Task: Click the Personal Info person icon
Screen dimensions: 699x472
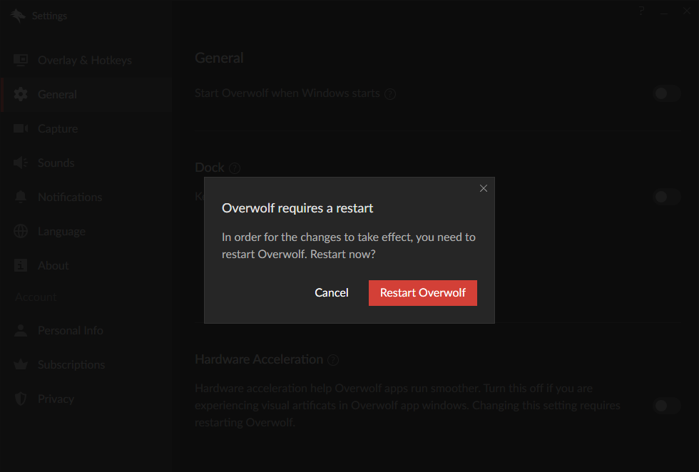Action: [21, 330]
